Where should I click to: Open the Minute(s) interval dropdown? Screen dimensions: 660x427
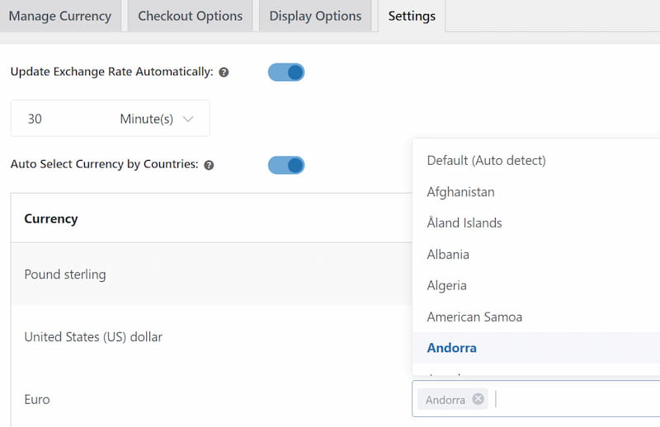pyautogui.click(x=157, y=119)
